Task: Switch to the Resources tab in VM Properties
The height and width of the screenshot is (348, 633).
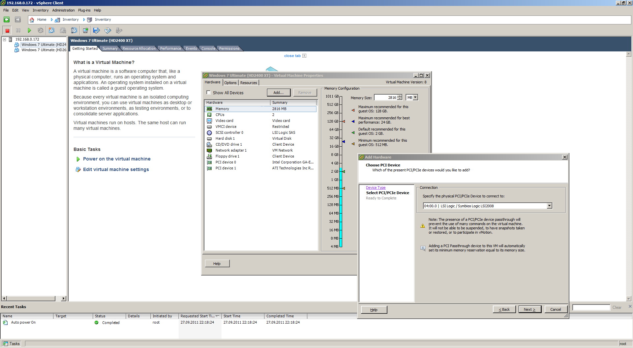Action: point(249,83)
